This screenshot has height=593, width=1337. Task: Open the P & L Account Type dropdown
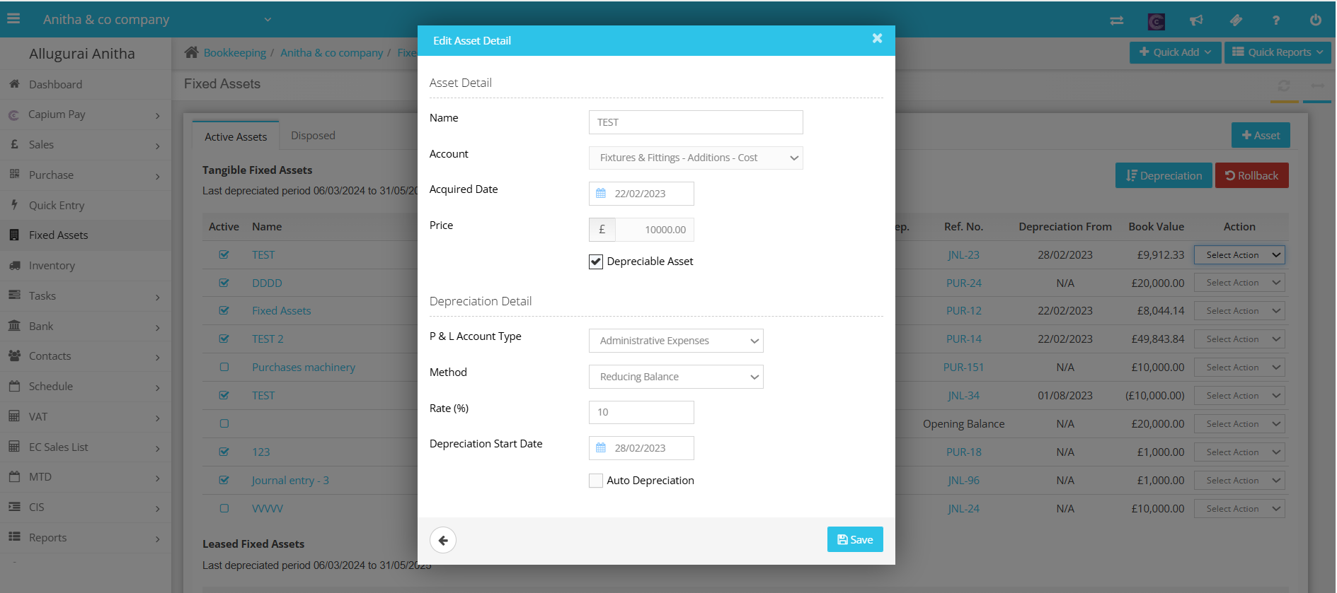tap(676, 341)
